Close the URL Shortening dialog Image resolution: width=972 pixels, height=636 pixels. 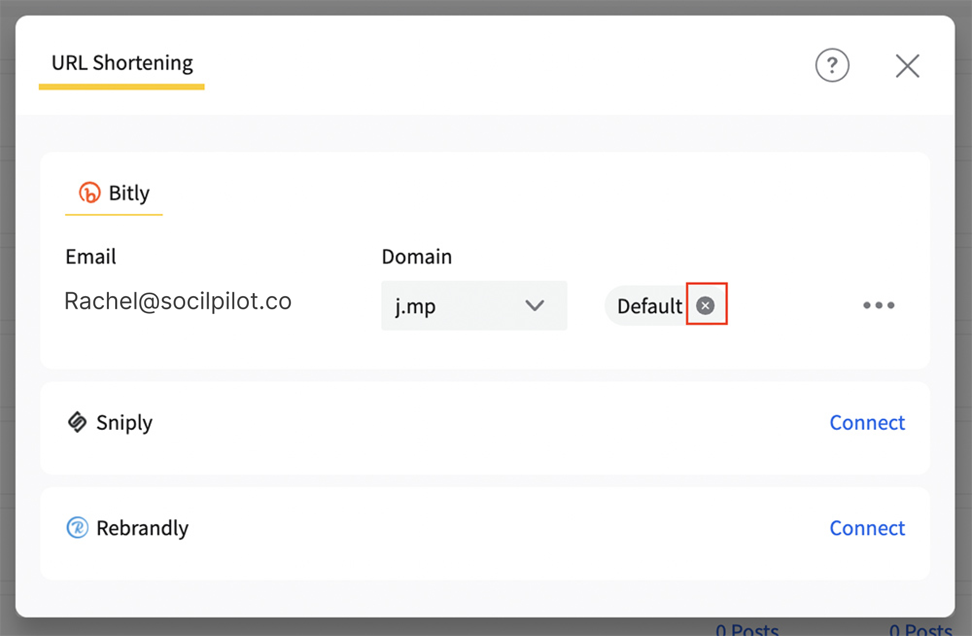click(907, 66)
